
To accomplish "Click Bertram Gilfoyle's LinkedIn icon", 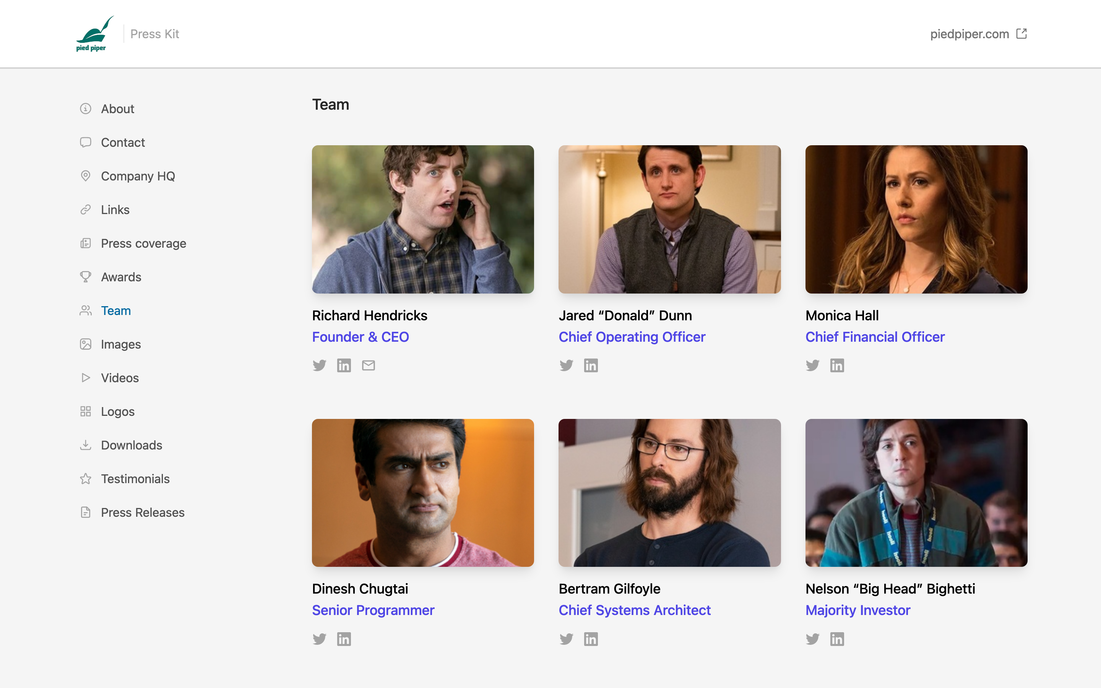I will click(591, 639).
